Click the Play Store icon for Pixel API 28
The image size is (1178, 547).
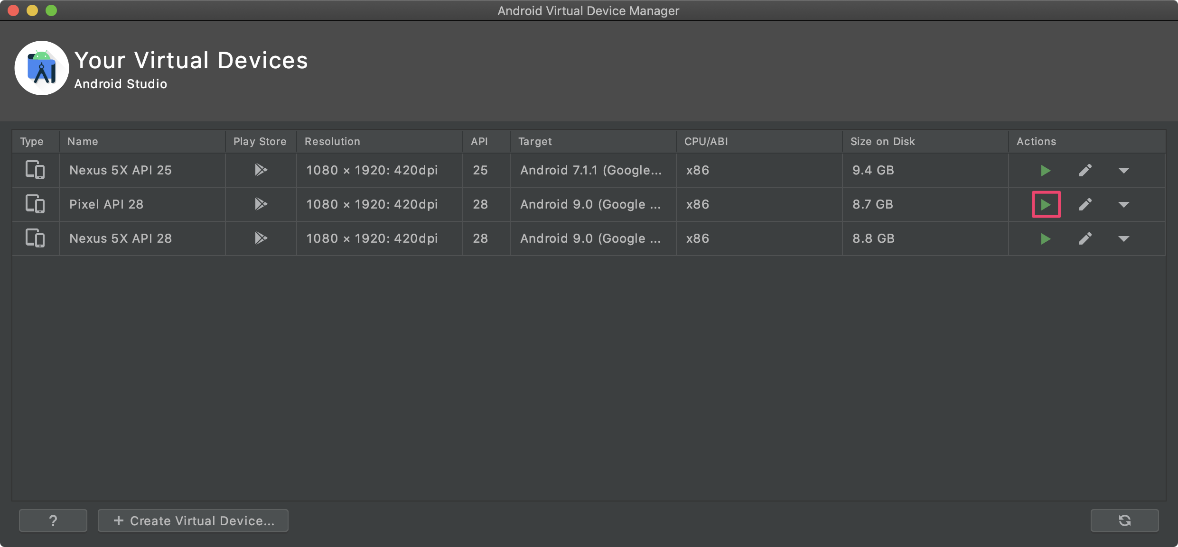point(261,204)
